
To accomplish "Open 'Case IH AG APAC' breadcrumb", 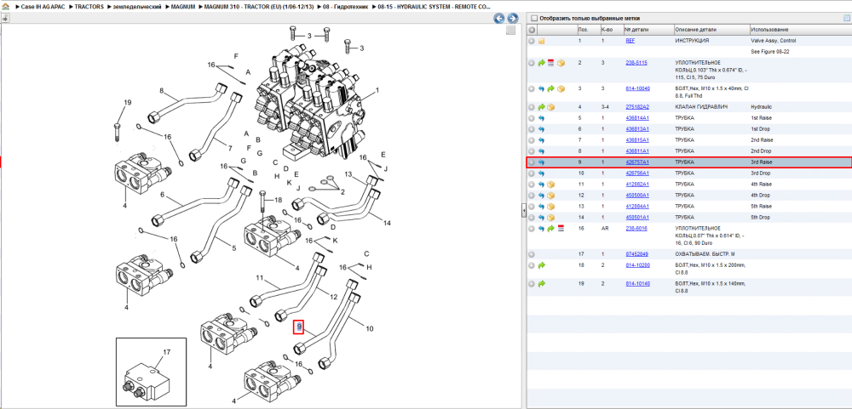I will [x=43, y=7].
